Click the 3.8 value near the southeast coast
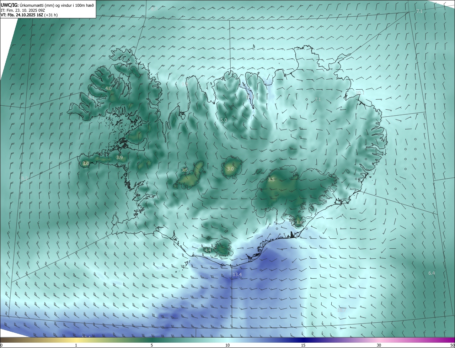Screen dimensions: 455x348 (x=299, y=223)
